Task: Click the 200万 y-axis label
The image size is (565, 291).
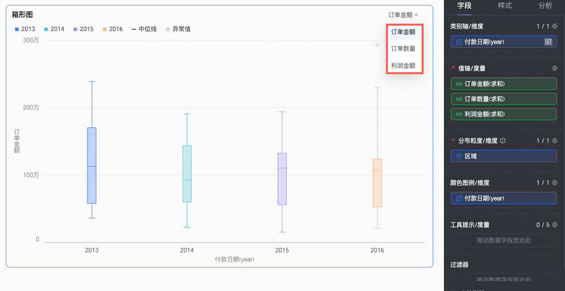Action: pyautogui.click(x=31, y=108)
